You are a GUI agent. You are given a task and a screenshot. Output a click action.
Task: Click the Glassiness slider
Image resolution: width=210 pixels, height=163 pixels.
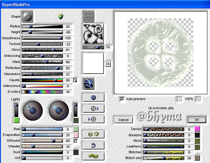pyautogui.click(x=42, y=74)
